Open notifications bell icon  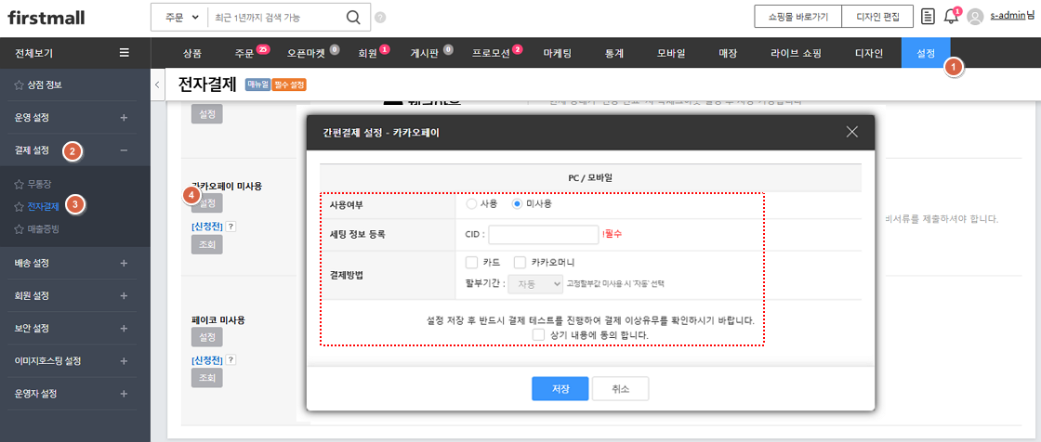(x=951, y=18)
